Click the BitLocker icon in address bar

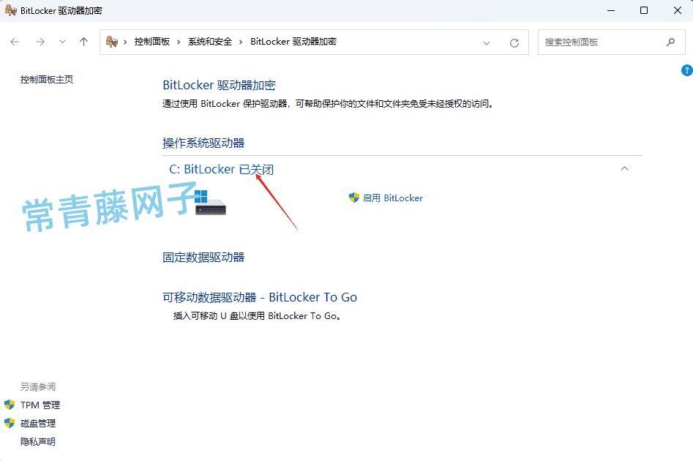[x=112, y=42]
